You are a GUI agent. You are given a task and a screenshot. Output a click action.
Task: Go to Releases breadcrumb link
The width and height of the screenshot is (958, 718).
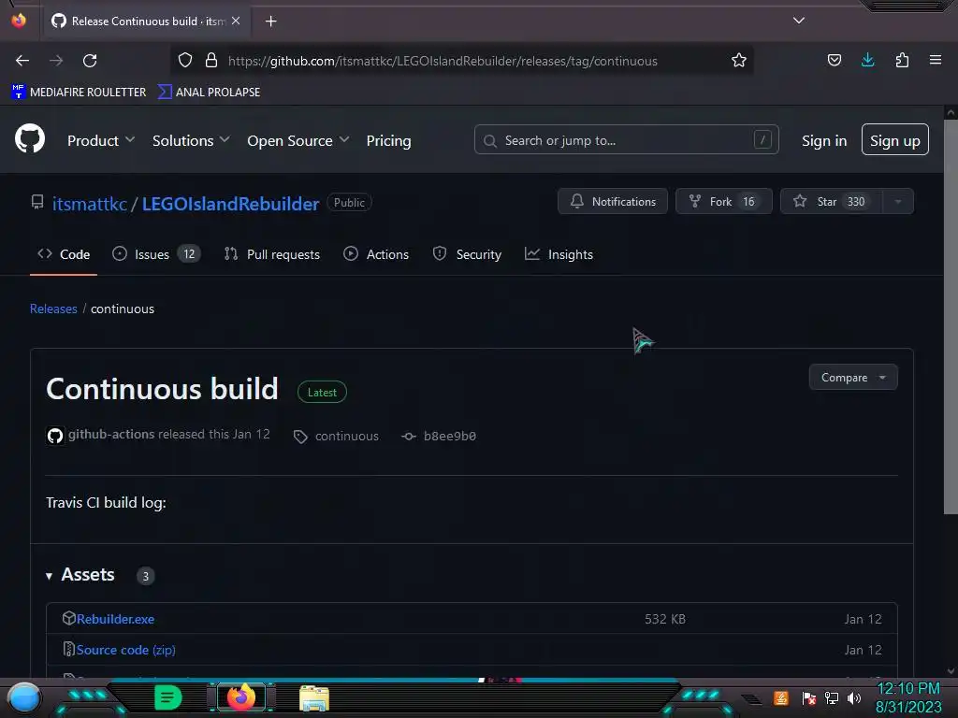click(x=53, y=309)
